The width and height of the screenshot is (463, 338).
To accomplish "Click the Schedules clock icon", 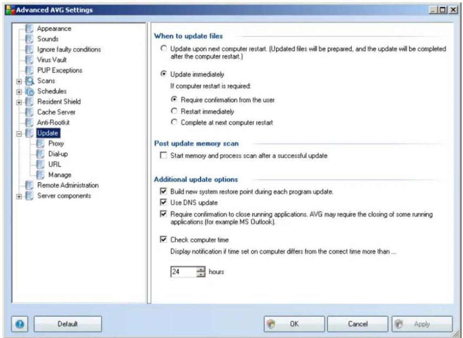I will pos(30,91).
